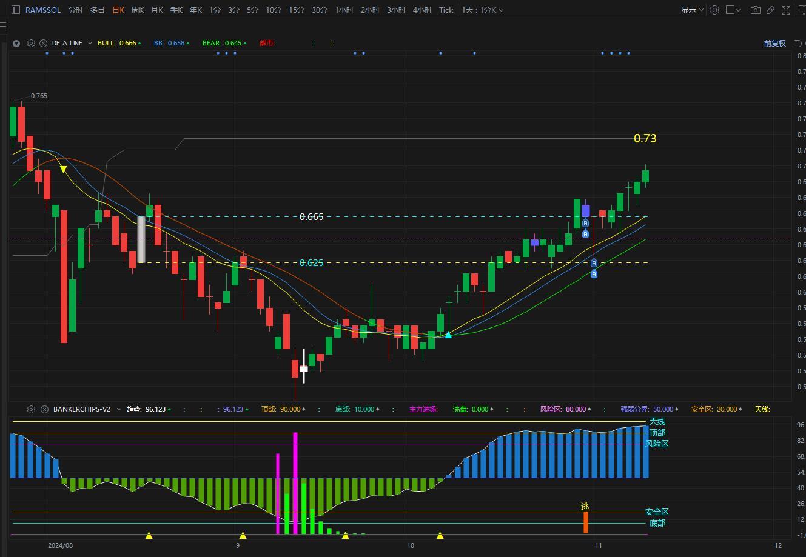
Task: Open DE-A-LINE indicator settings gear
Action: pos(31,43)
